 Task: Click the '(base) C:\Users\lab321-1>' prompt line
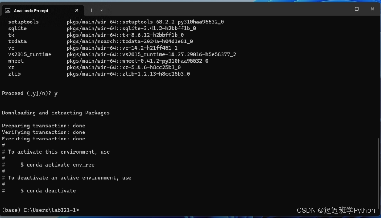[x=41, y=210]
